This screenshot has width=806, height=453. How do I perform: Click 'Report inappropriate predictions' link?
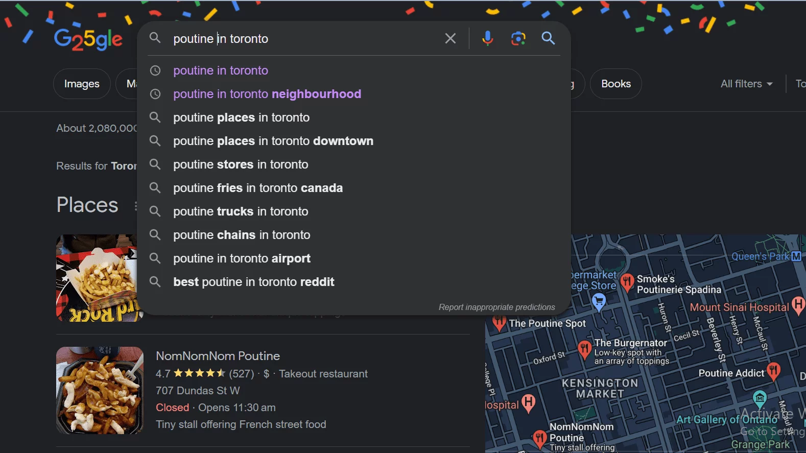coord(496,307)
